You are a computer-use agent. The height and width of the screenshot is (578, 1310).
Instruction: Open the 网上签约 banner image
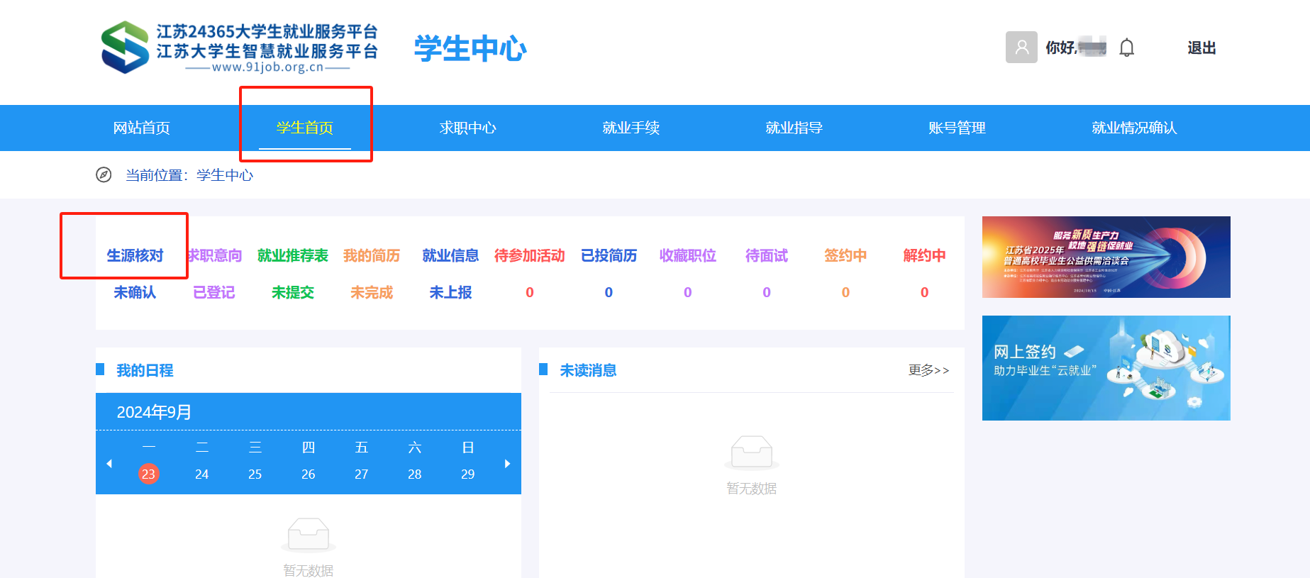coord(1106,368)
